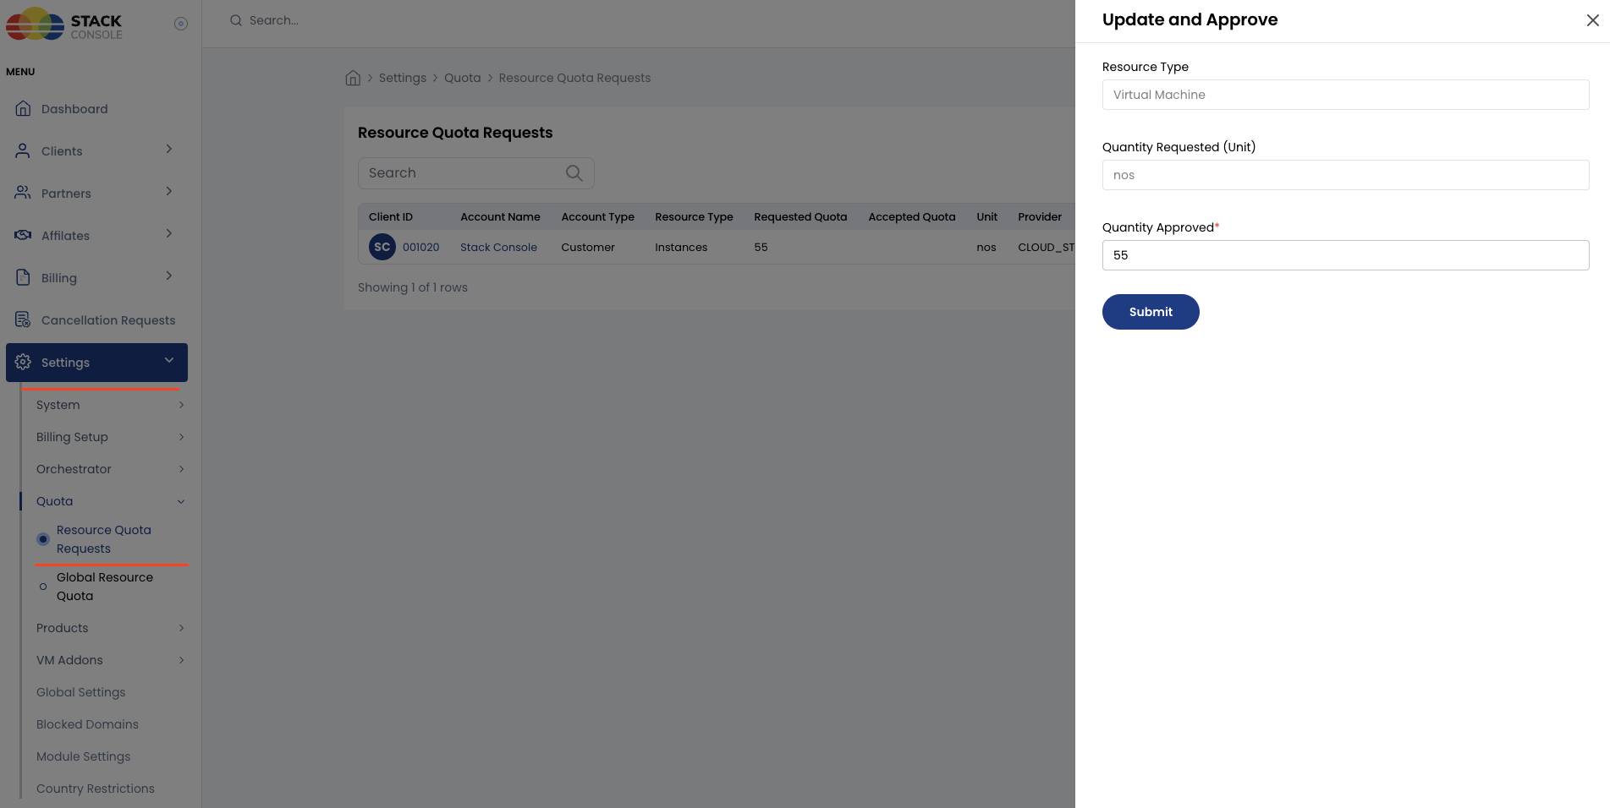Click Settings in the breadcrumb
The image size is (1610, 808).
tap(403, 78)
